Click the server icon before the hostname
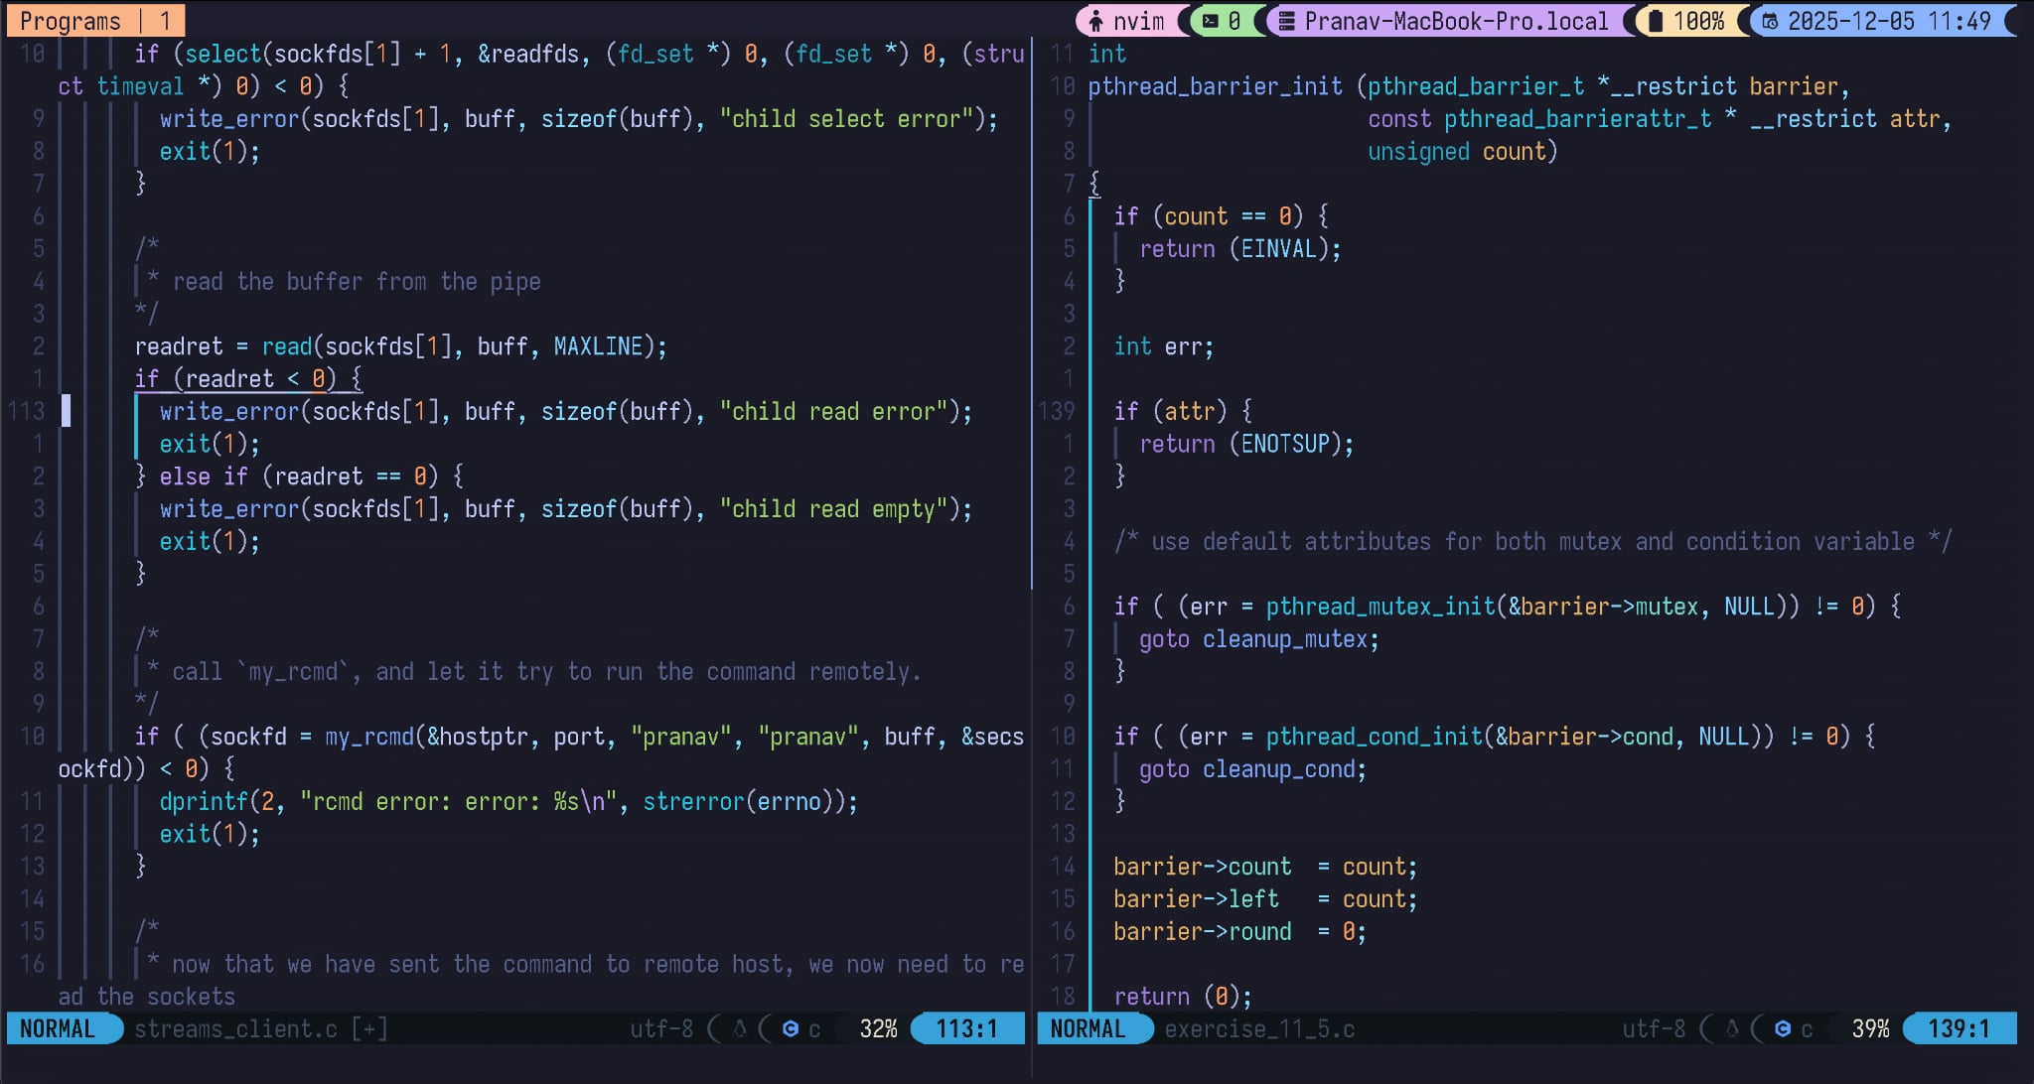Screen dimensions: 2034x1084 tap(1286, 21)
